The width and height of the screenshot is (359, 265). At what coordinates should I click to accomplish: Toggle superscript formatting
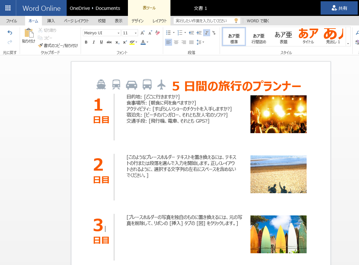(x=125, y=42)
